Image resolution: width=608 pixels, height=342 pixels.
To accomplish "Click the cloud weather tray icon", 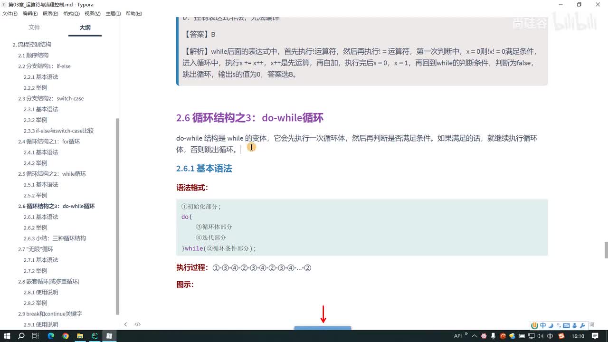I will coord(512,336).
